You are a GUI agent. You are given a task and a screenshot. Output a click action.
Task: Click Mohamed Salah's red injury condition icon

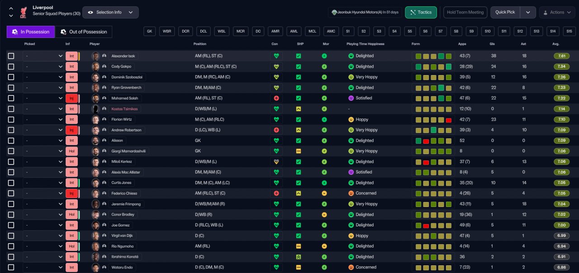[276, 98]
